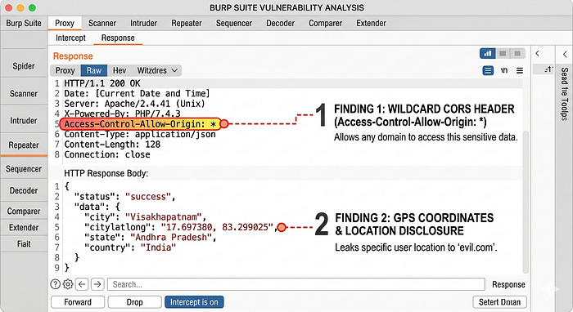Select Scanner in the left sidebar

click(x=24, y=94)
